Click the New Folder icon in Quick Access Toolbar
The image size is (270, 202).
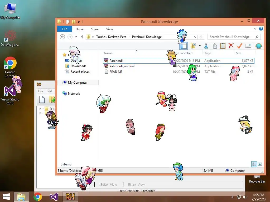coord(74,22)
